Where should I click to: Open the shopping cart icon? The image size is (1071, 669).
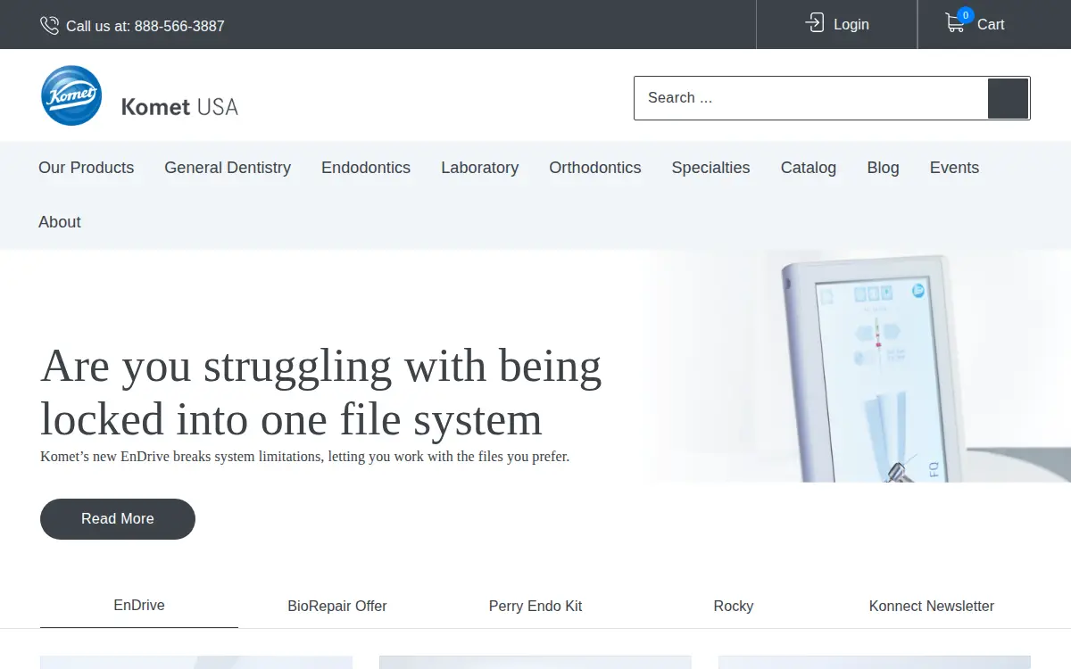[955, 24]
